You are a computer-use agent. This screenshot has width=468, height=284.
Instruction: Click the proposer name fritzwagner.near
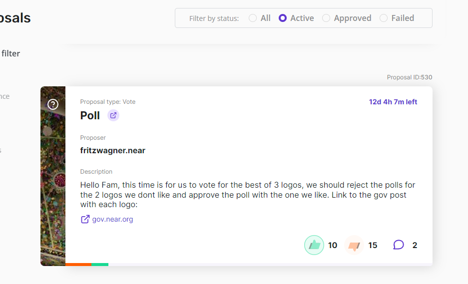tap(113, 150)
